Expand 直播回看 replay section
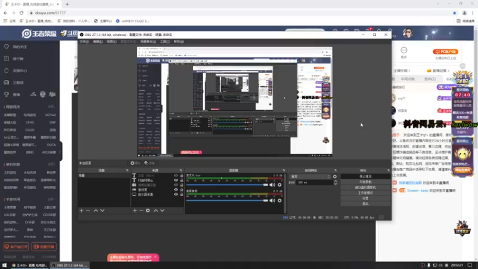Screen dimensions: 478x269 pyautogui.click(x=439, y=71)
